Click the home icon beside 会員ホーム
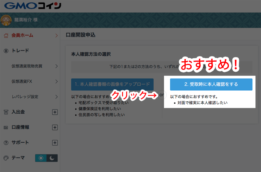 (6, 36)
